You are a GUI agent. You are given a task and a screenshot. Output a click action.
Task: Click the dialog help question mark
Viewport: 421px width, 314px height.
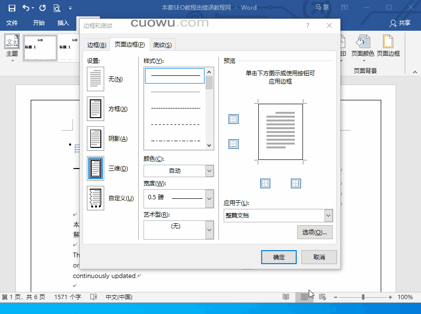tap(308, 25)
